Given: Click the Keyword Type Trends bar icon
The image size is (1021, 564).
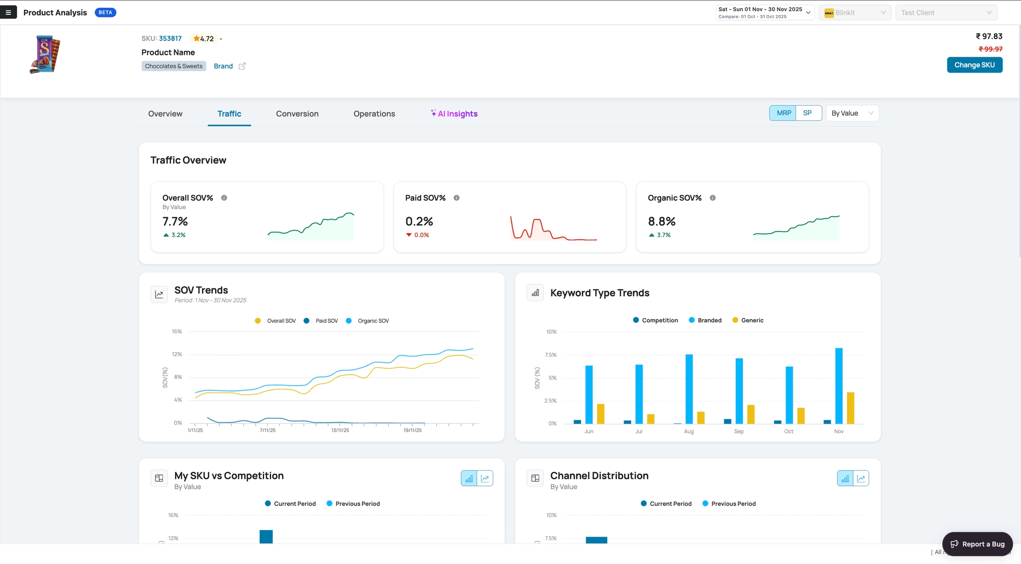Looking at the screenshot, I should click(x=535, y=293).
